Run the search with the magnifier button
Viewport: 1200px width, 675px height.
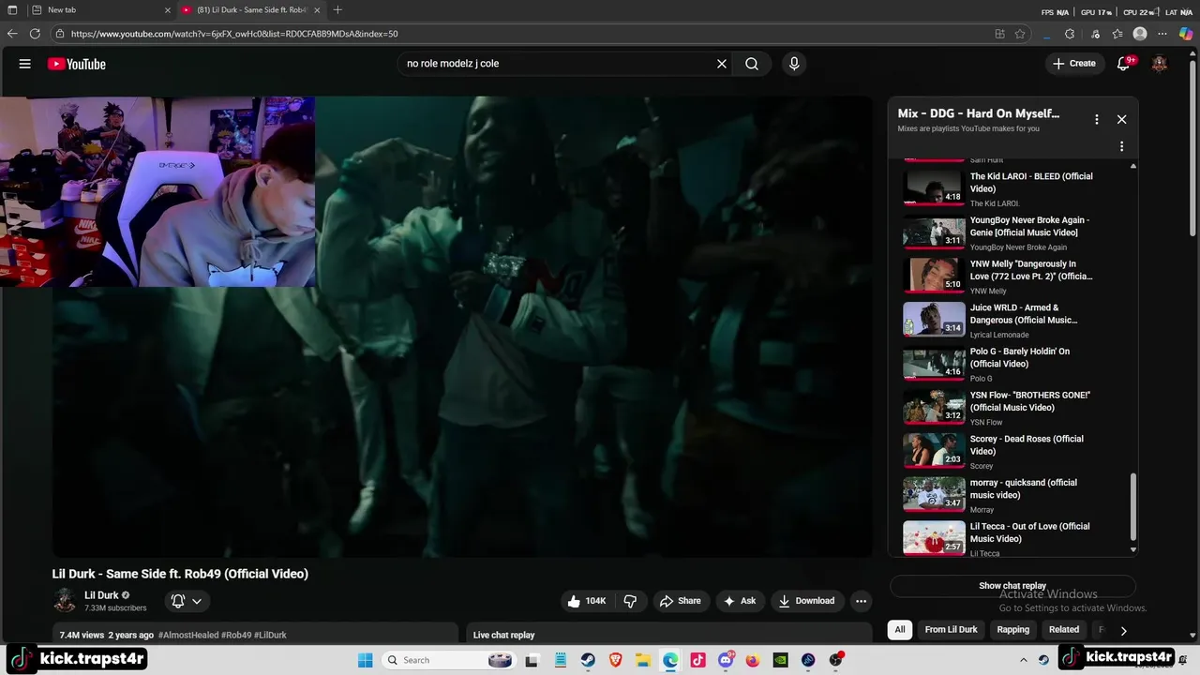pos(752,64)
